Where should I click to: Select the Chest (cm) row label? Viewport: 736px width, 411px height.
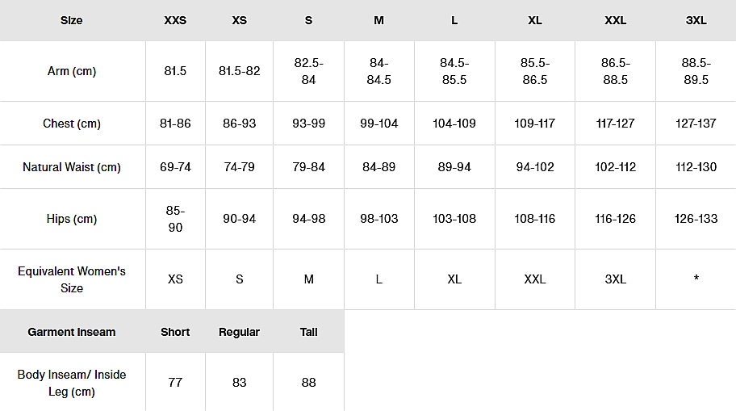[72, 124]
